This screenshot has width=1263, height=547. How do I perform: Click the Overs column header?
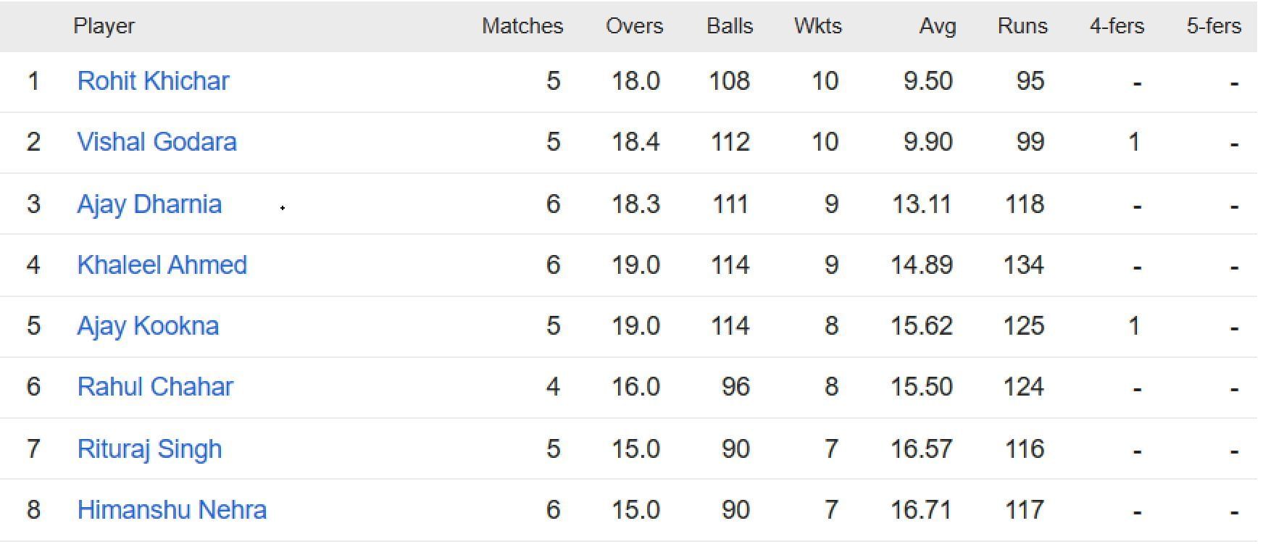(x=634, y=26)
